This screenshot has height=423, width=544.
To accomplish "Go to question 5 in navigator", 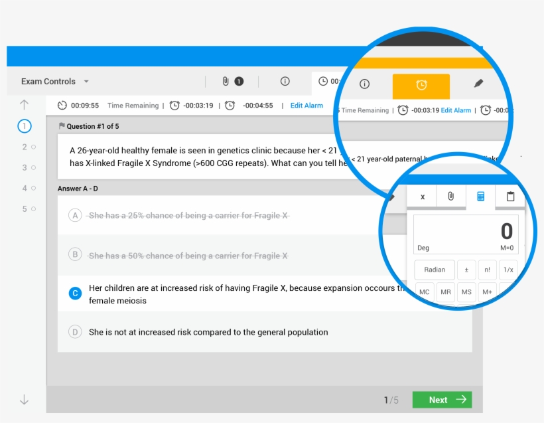I will click(25, 209).
